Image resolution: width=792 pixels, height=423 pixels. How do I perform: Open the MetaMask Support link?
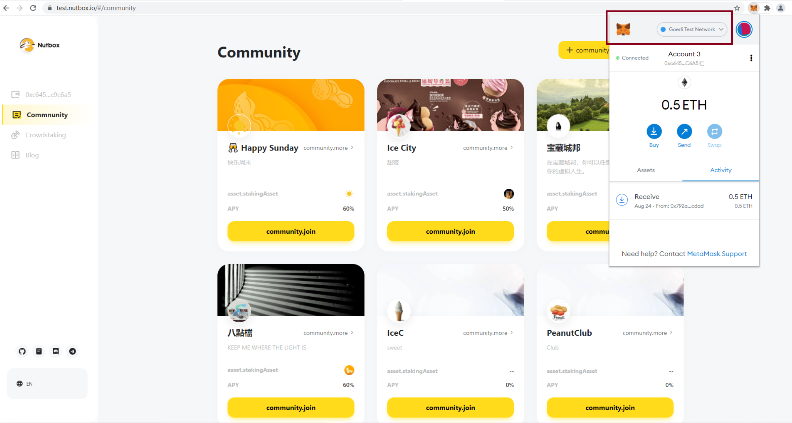point(717,254)
